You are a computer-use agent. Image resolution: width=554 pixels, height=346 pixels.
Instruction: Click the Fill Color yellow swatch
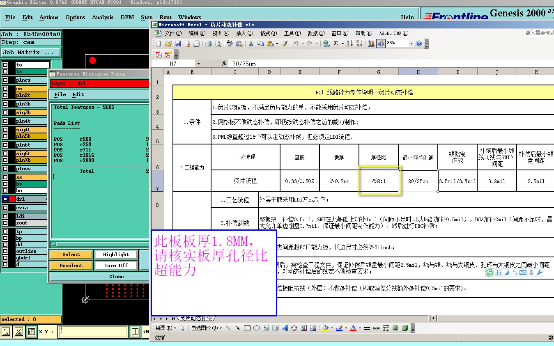pyautogui.click(x=325, y=328)
